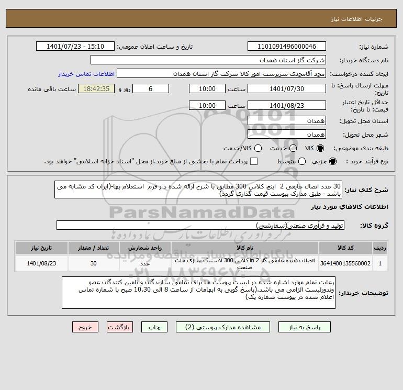Click the remaining time 18:42:35 field
Image resolution: width=403 pixels, height=390 pixels.
pos(96,88)
